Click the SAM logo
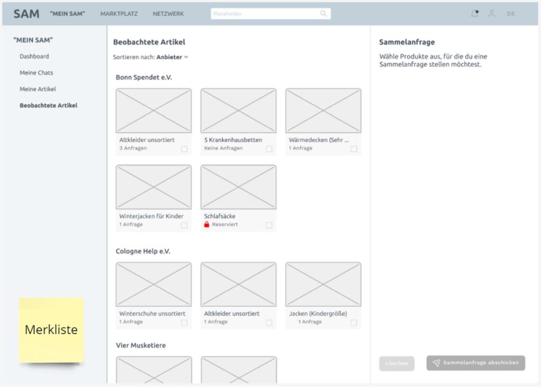The width and height of the screenshot is (542, 387). click(x=26, y=14)
